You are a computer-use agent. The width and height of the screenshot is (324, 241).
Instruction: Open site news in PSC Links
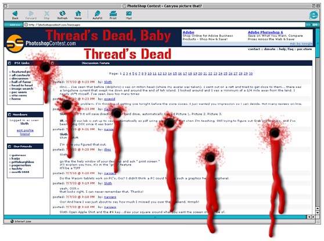click(x=19, y=95)
